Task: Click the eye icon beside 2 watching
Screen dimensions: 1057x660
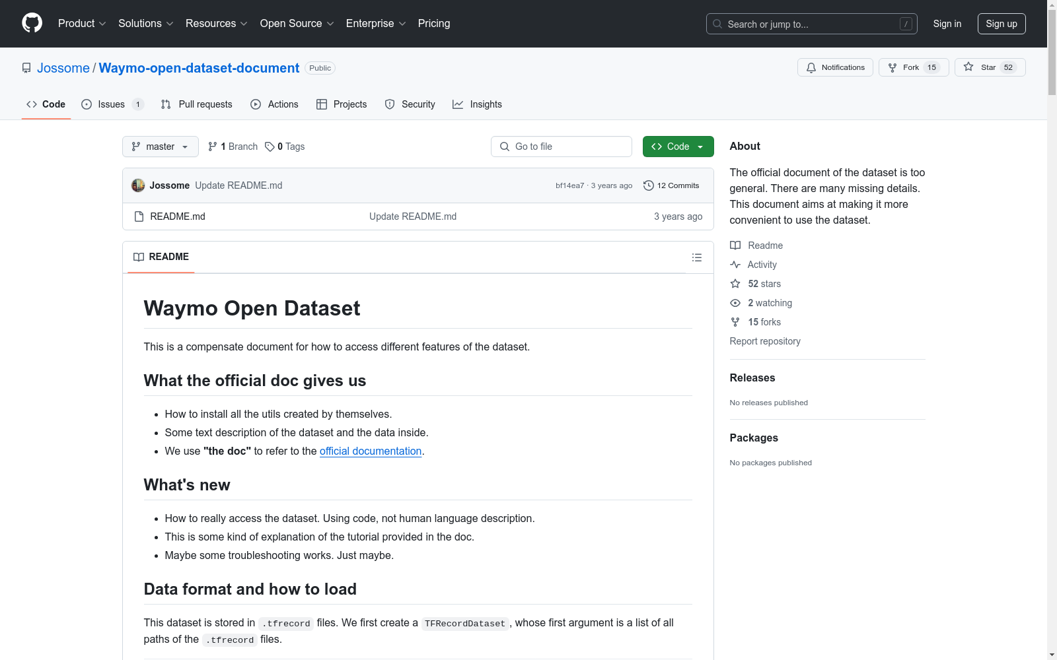Action: pyautogui.click(x=735, y=303)
